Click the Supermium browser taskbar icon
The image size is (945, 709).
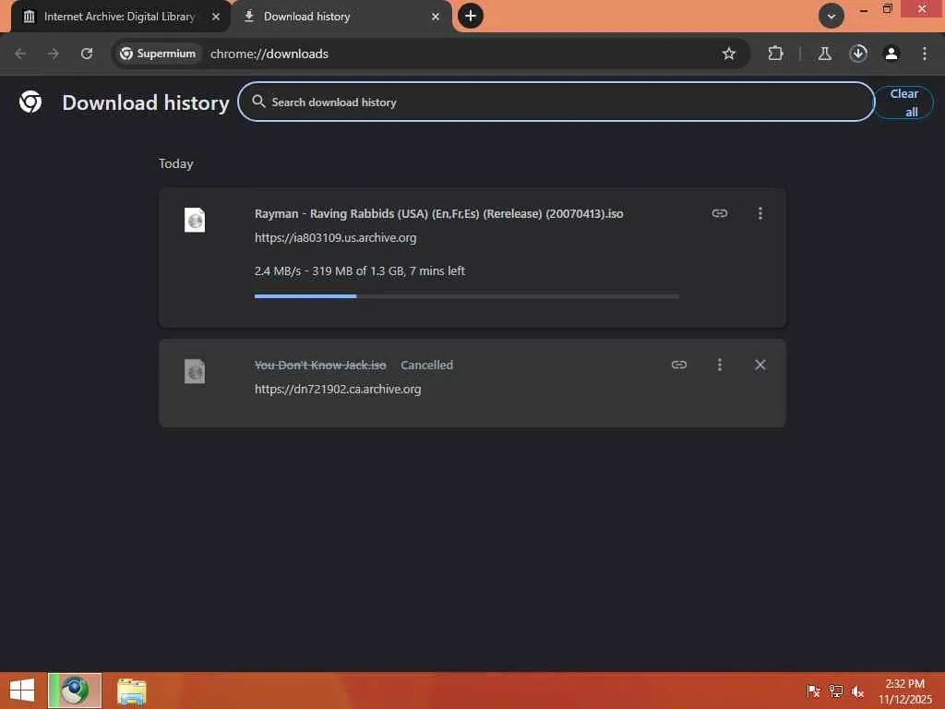pos(75,691)
